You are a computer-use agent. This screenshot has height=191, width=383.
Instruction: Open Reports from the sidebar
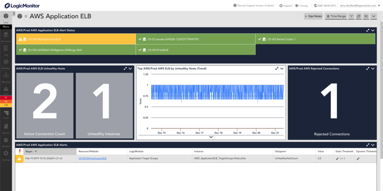click(x=6, y=129)
